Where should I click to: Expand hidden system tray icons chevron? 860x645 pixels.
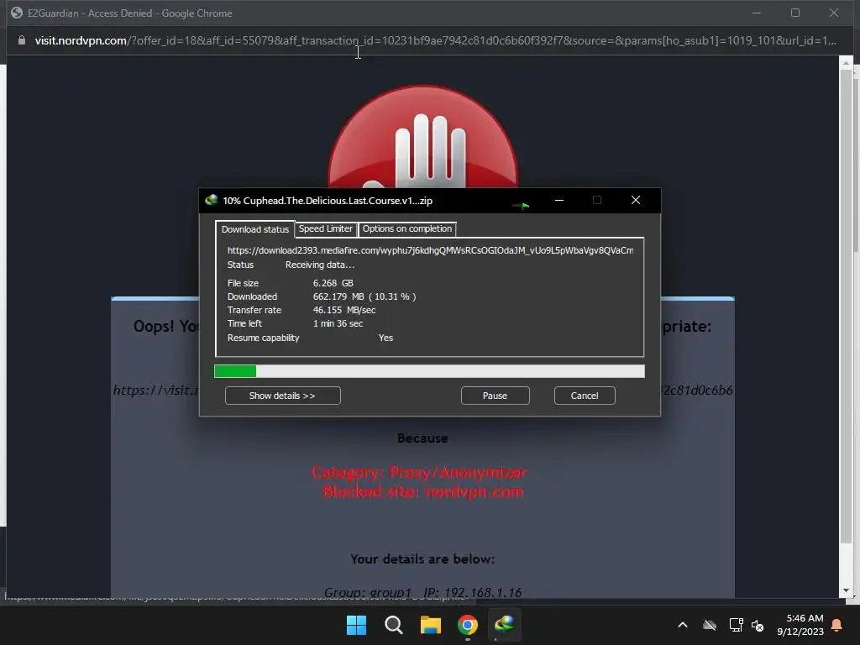(683, 625)
